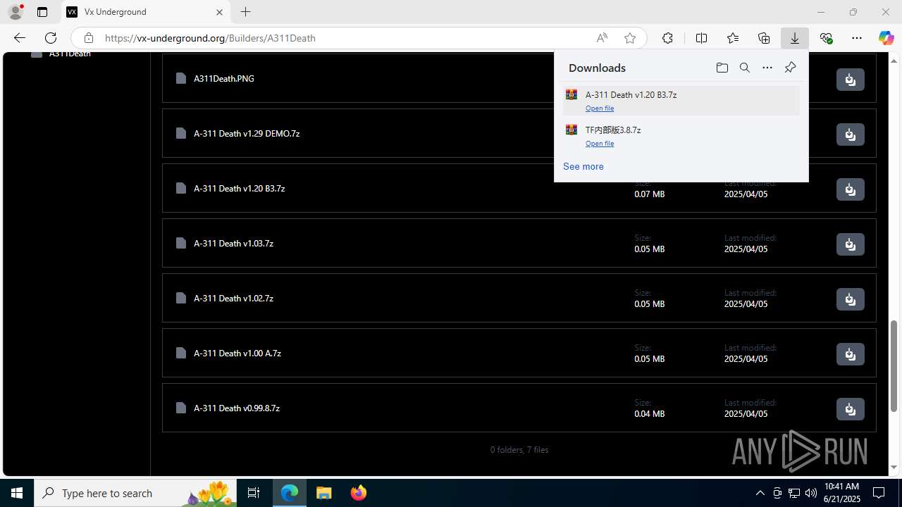Open Collections in the toolbar
Screen dimensions: 902x507
pos(764,38)
